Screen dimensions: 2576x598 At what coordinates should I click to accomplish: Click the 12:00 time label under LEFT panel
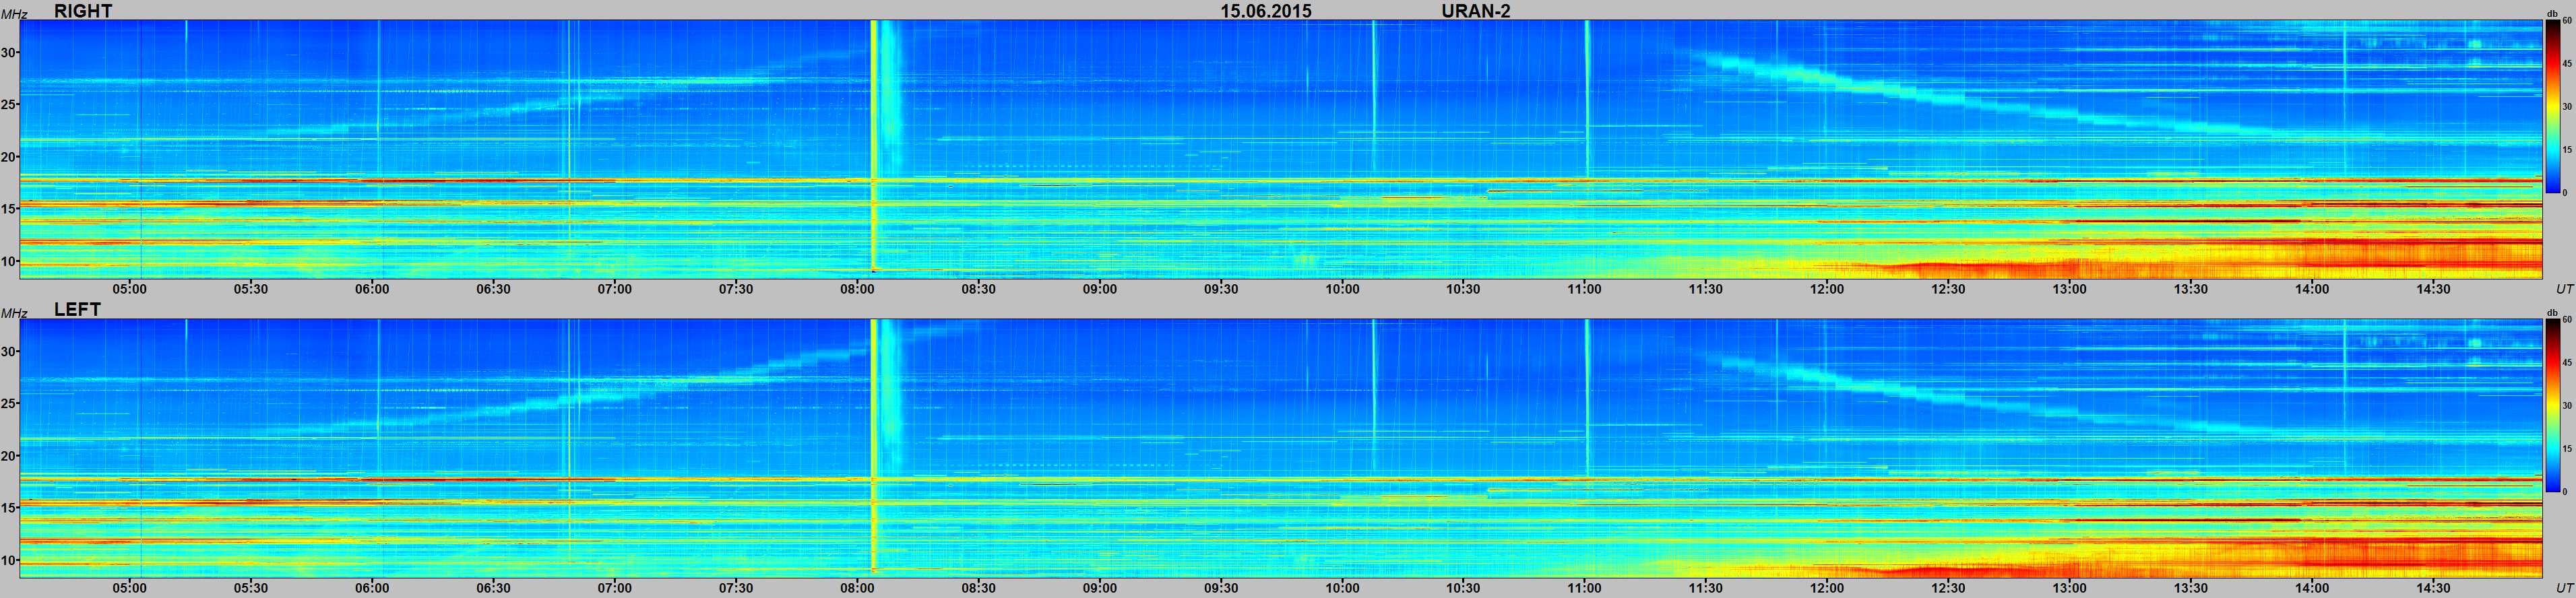tap(1827, 588)
